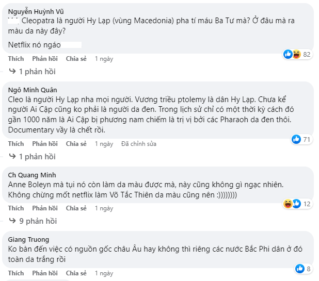This screenshot has height=281, width=319.
Task: Expand "1 phản hồi" under Ngô Minh Quân's comment
Action: [x=37, y=156]
